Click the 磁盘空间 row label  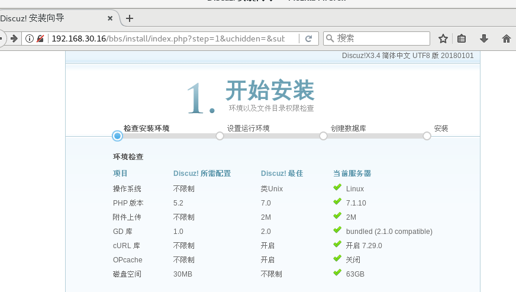(x=127, y=274)
